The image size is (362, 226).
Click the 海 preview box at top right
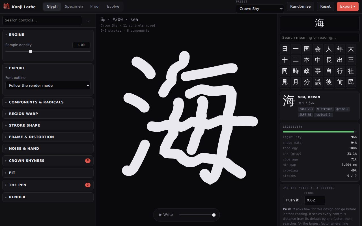[x=320, y=23]
